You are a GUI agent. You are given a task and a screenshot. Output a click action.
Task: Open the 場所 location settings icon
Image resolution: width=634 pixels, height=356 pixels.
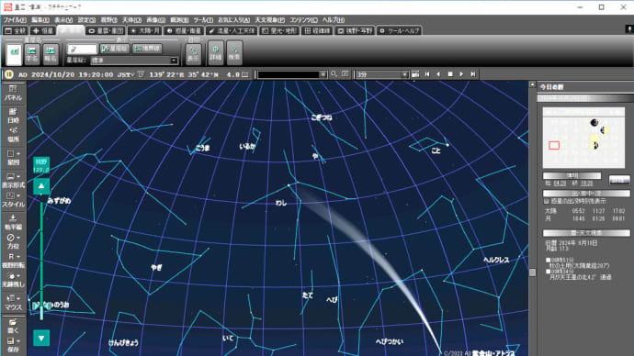point(13,135)
